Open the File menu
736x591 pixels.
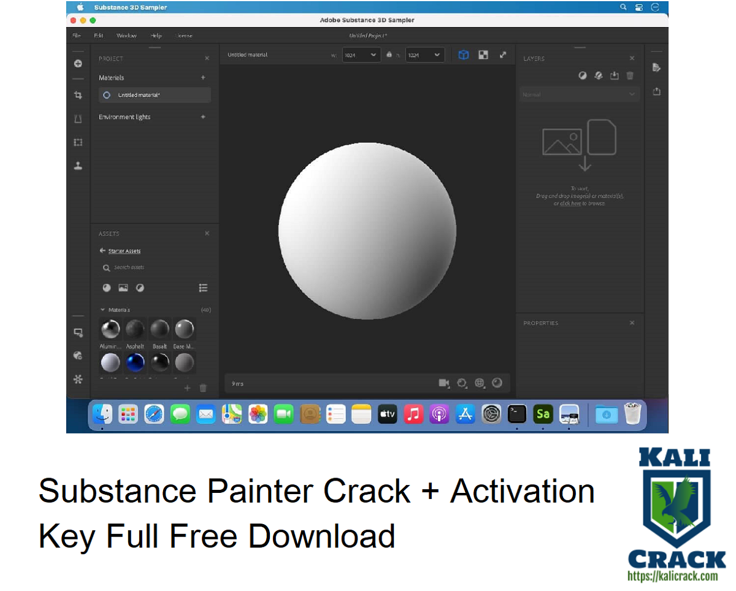point(77,36)
